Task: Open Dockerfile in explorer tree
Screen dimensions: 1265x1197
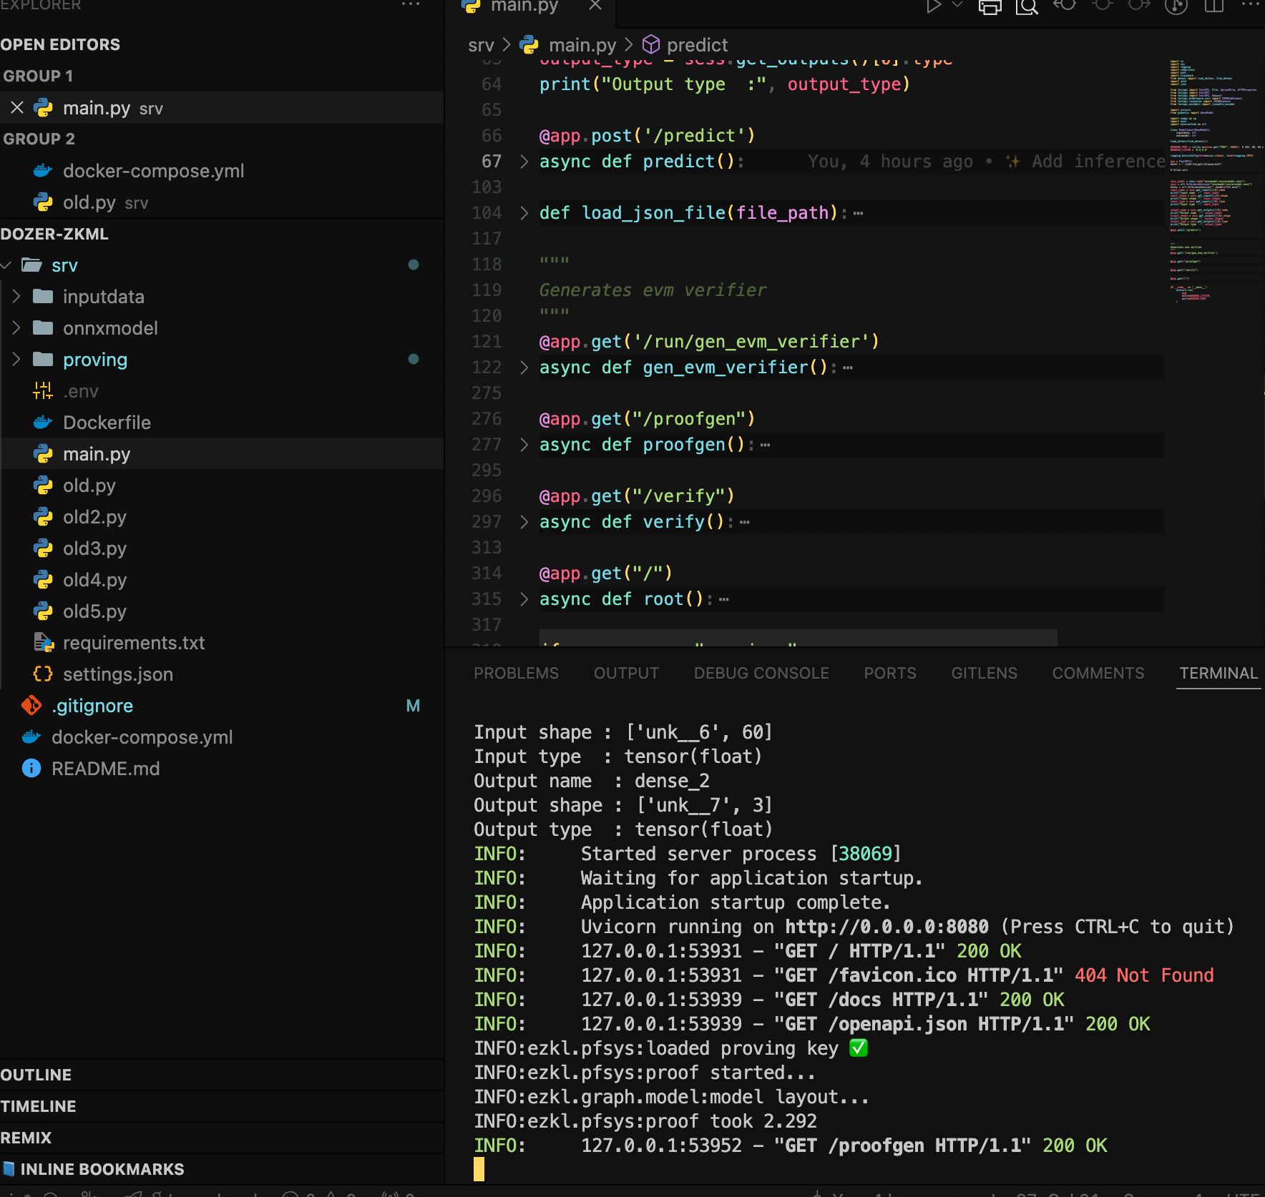Action: coord(107,423)
